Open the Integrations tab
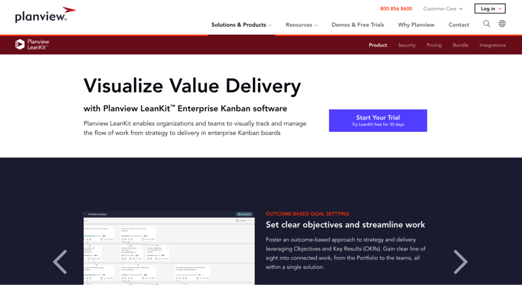Viewport: 522px width, 285px height. click(x=493, y=45)
